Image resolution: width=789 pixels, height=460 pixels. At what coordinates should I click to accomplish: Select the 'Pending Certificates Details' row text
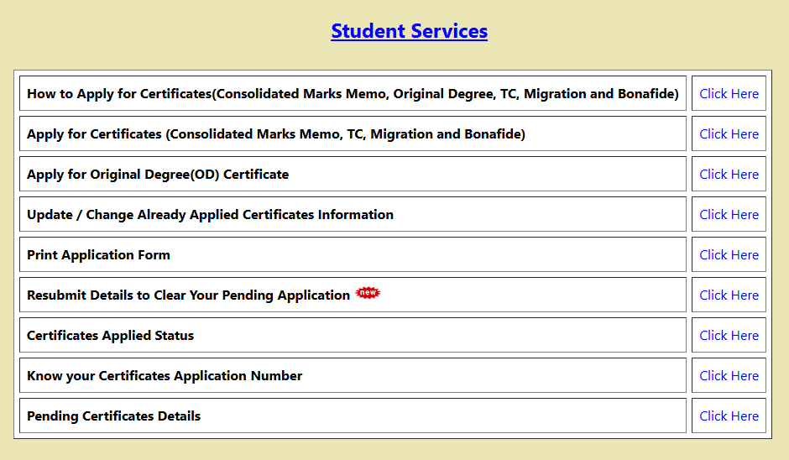point(113,416)
